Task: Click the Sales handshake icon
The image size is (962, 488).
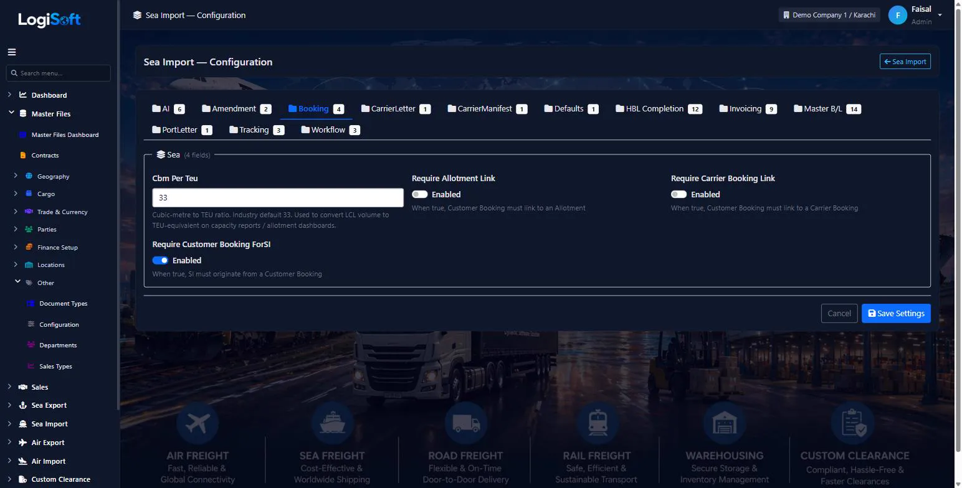Action: click(23, 387)
